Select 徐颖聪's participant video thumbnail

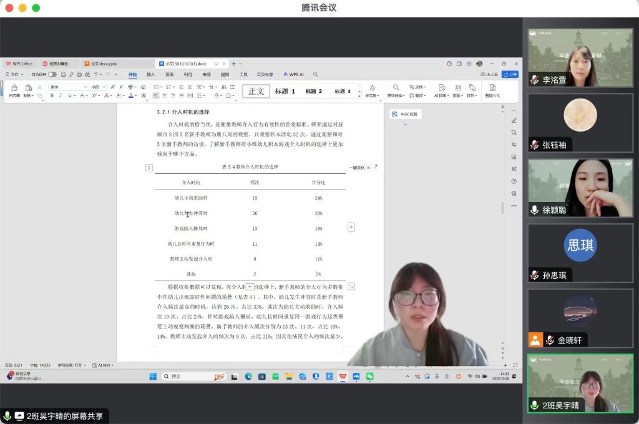click(580, 188)
